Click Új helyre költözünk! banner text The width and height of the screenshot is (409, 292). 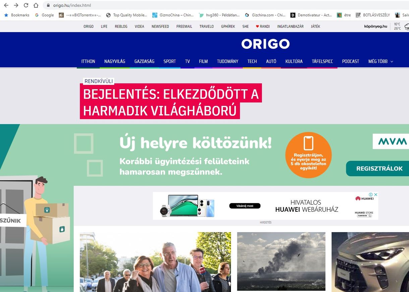point(195,143)
